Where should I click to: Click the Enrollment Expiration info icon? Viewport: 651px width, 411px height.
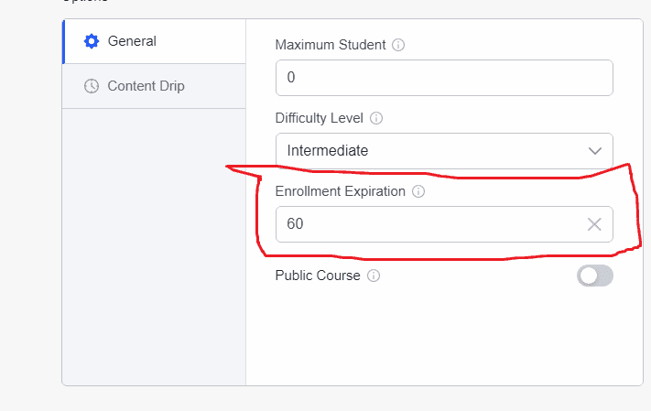(x=418, y=191)
